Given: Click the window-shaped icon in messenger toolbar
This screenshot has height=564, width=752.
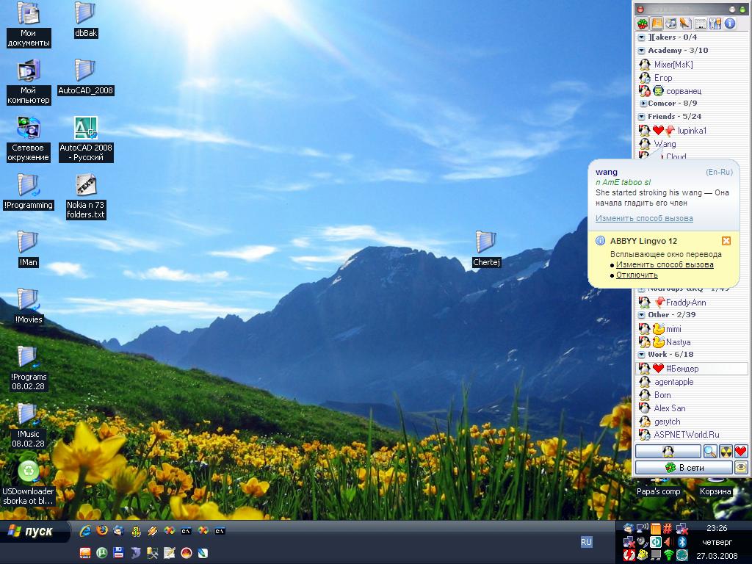Looking at the screenshot, I should [701, 23].
